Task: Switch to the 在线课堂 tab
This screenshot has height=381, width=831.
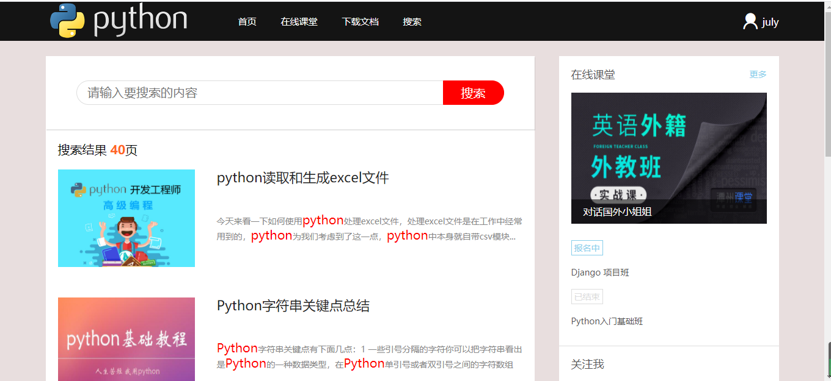Action: (x=299, y=21)
